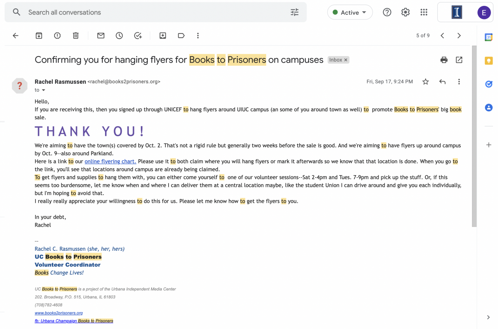Click the Search all conversations field

click(156, 12)
